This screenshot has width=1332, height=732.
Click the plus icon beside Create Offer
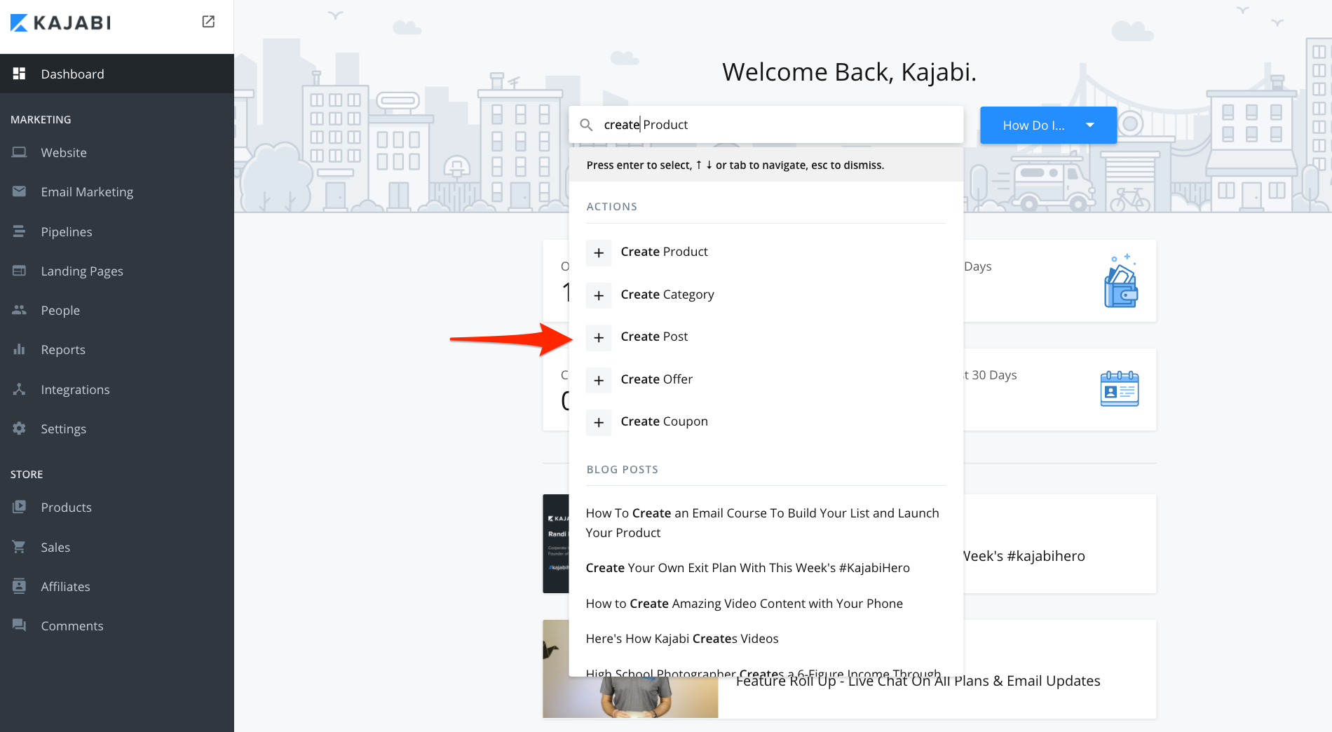pyautogui.click(x=599, y=380)
